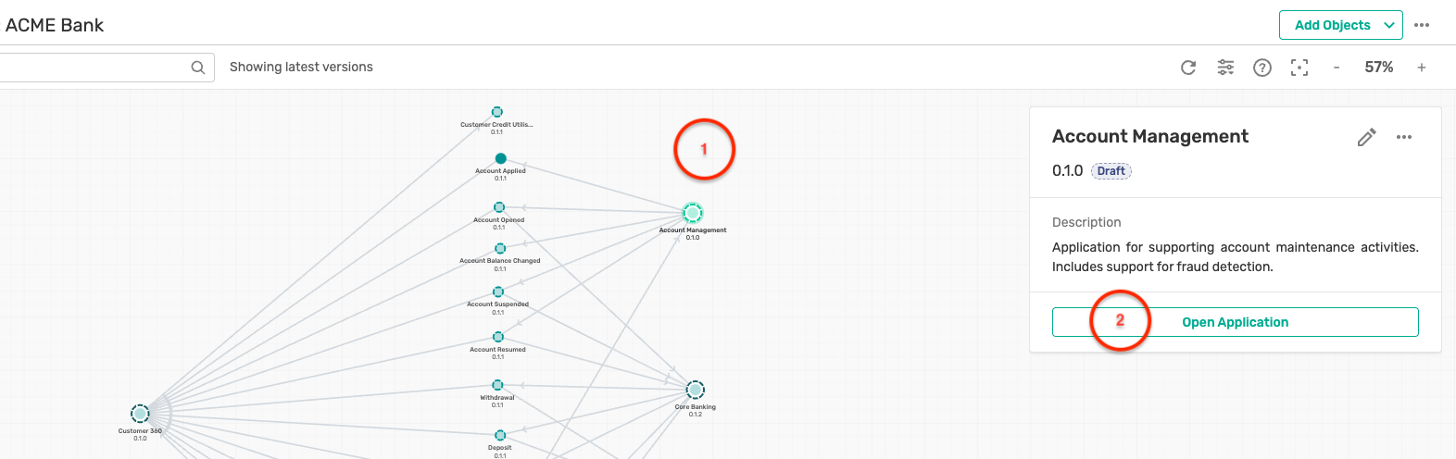Screen dimensions: 1456x459
Task: Select the Account Management node
Action: pyautogui.click(x=693, y=213)
